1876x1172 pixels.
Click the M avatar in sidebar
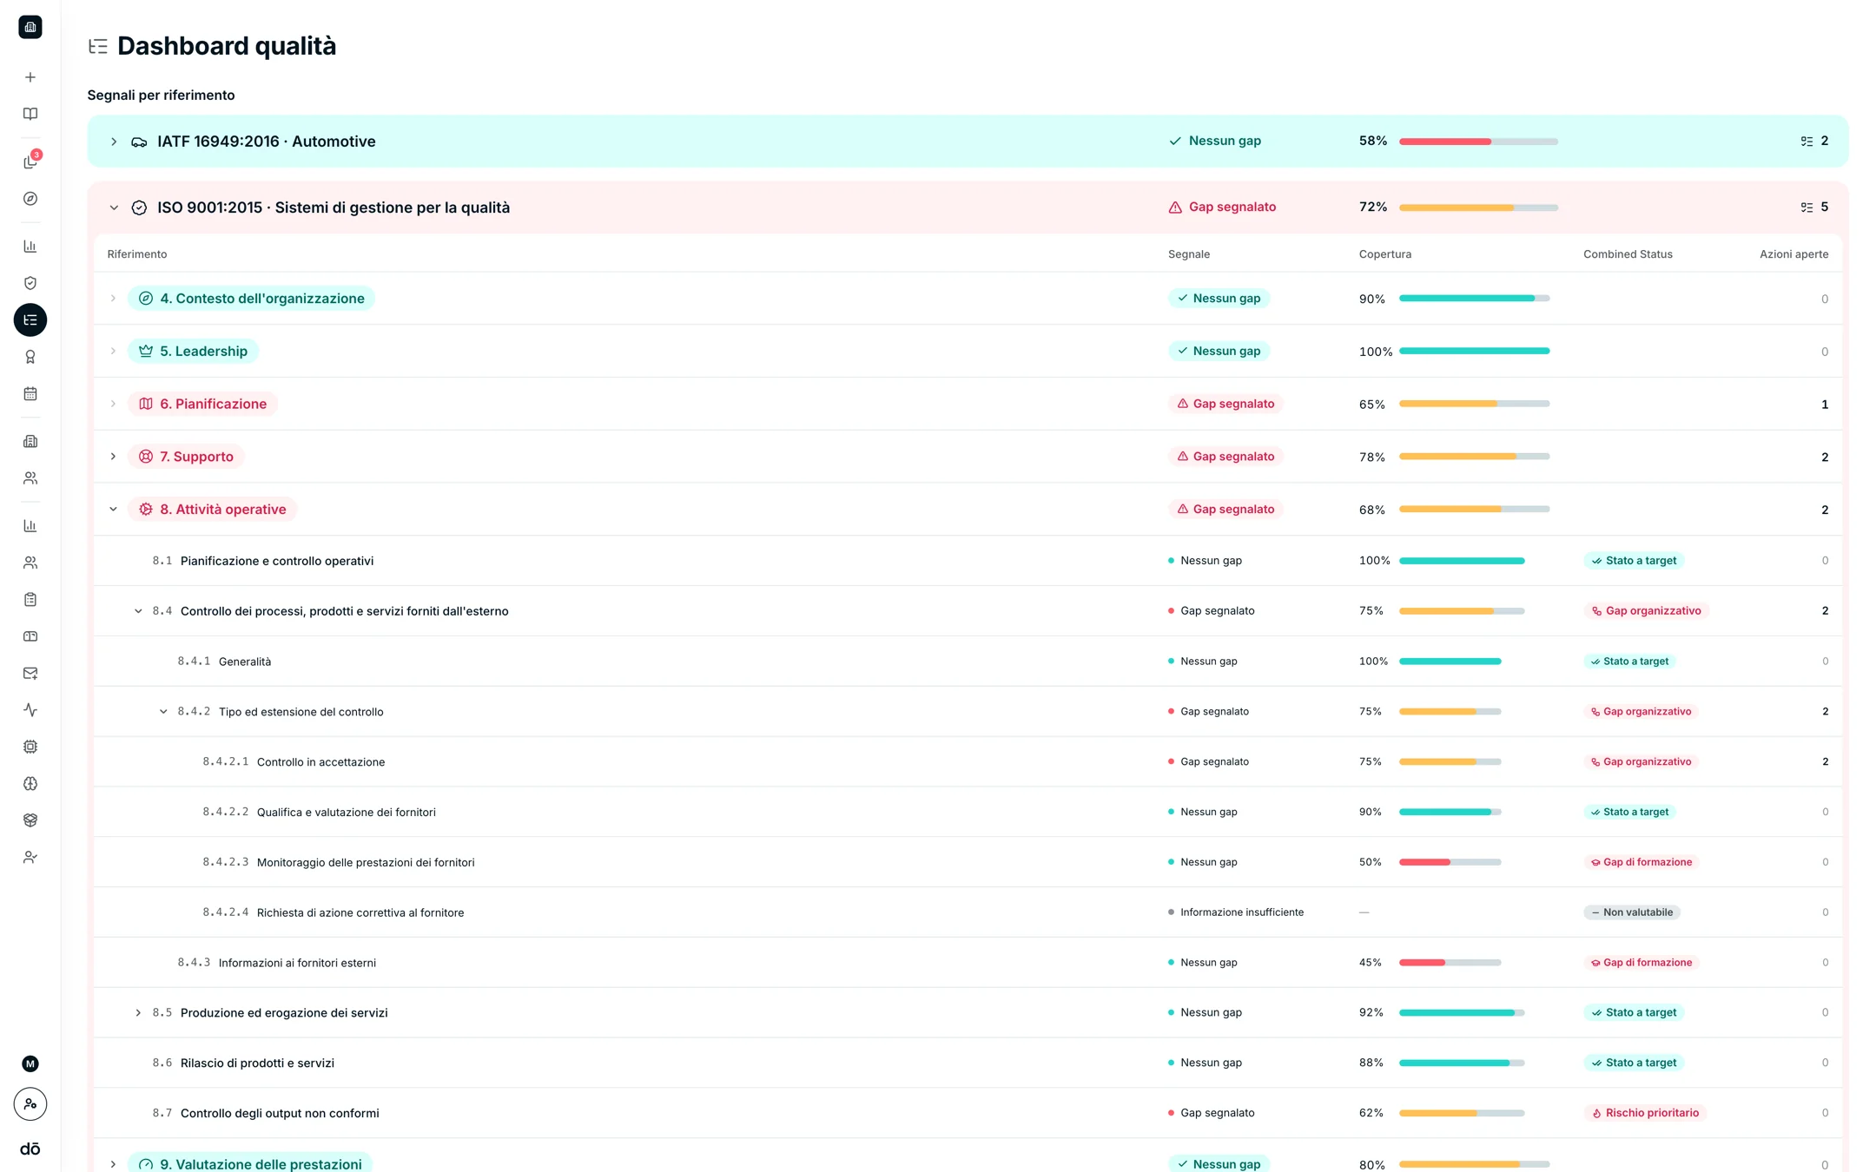click(x=30, y=1063)
